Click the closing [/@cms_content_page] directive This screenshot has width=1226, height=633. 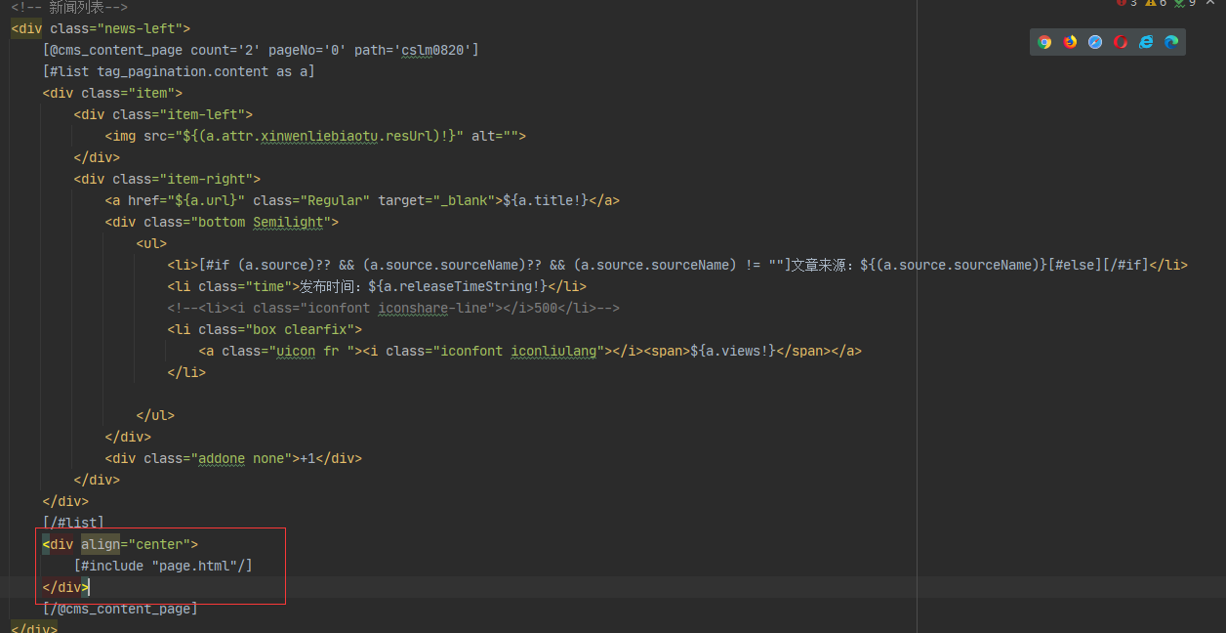(x=120, y=609)
